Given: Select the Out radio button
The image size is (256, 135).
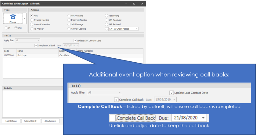Looking at the screenshot, I should [x=16, y=28].
